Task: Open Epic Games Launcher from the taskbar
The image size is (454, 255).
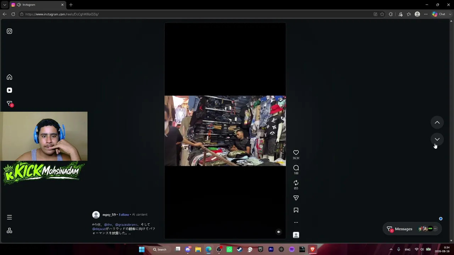Action: [261, 249]
